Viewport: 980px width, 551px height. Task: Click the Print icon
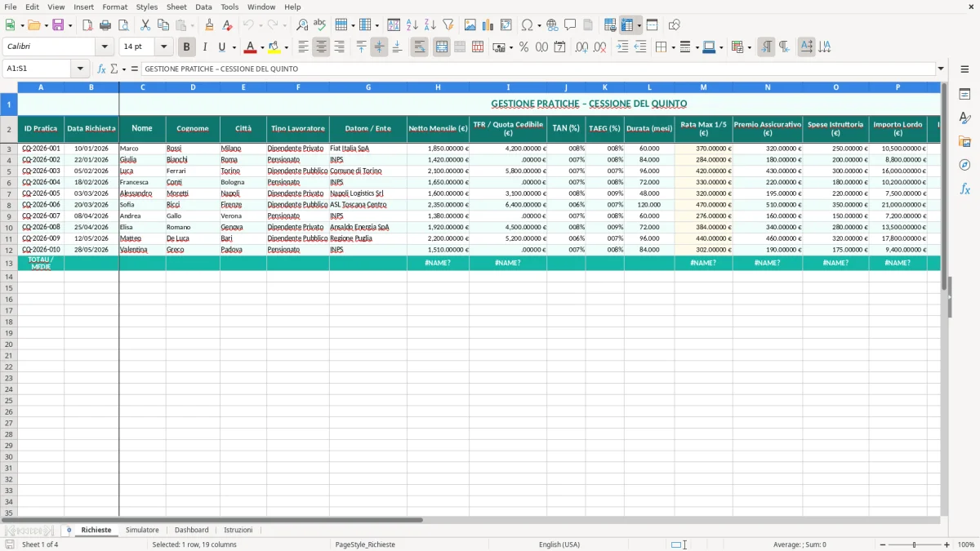point(105,25)
